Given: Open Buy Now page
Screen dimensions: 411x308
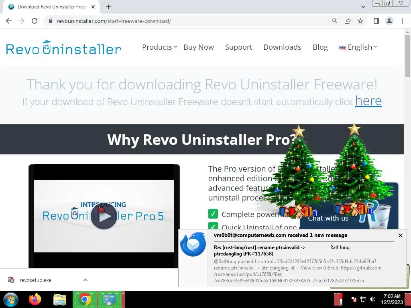Looking at the screenshot, I should [199, 47].
